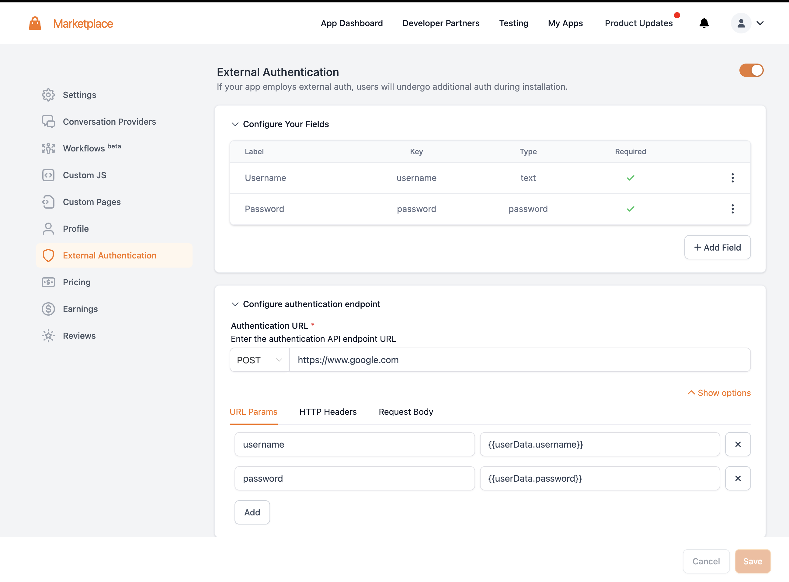The width and height of the screenshot is (789, 582).
Task: Click the Profile person icon
Action: [x=48, y=229]
